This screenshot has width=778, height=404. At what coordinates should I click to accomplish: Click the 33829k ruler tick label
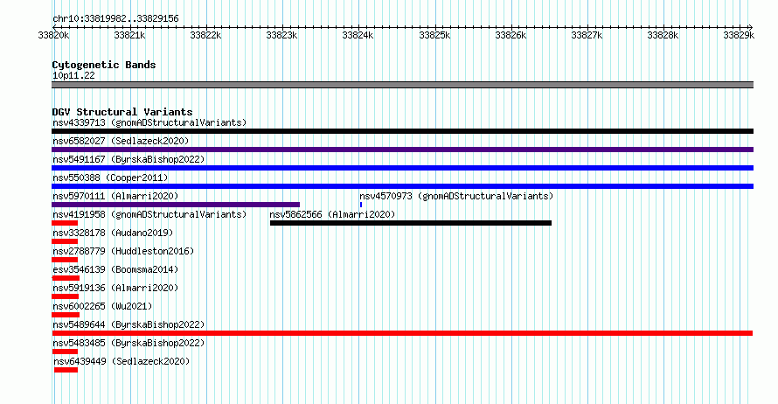[x=739, y=35]
